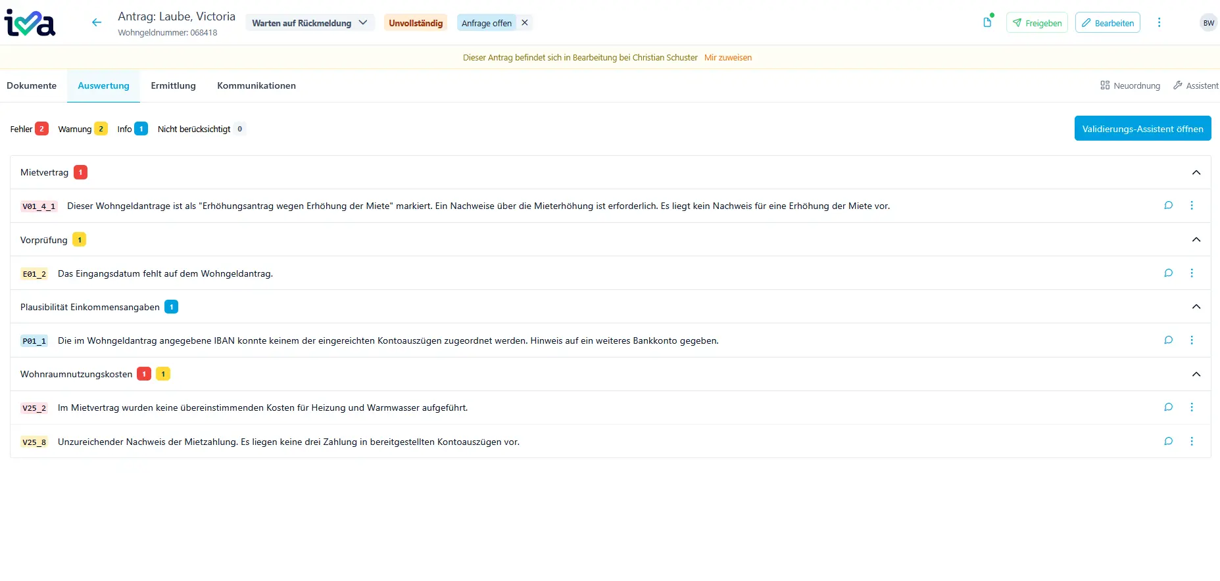Click Validierungs-Assistent öffnen button
The height and width of the screenshot is (581, 1220).
click(x=1142, y=129)
